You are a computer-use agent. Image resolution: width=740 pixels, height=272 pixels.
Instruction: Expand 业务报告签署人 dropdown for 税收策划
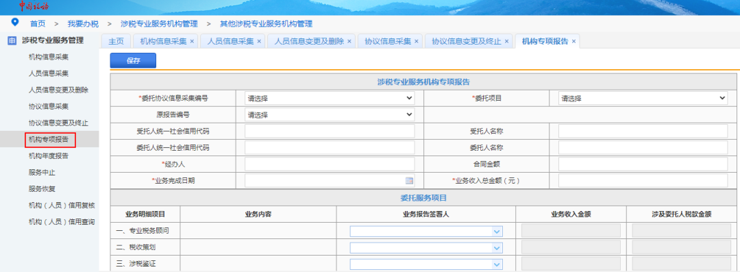click(x=497, y=248)
